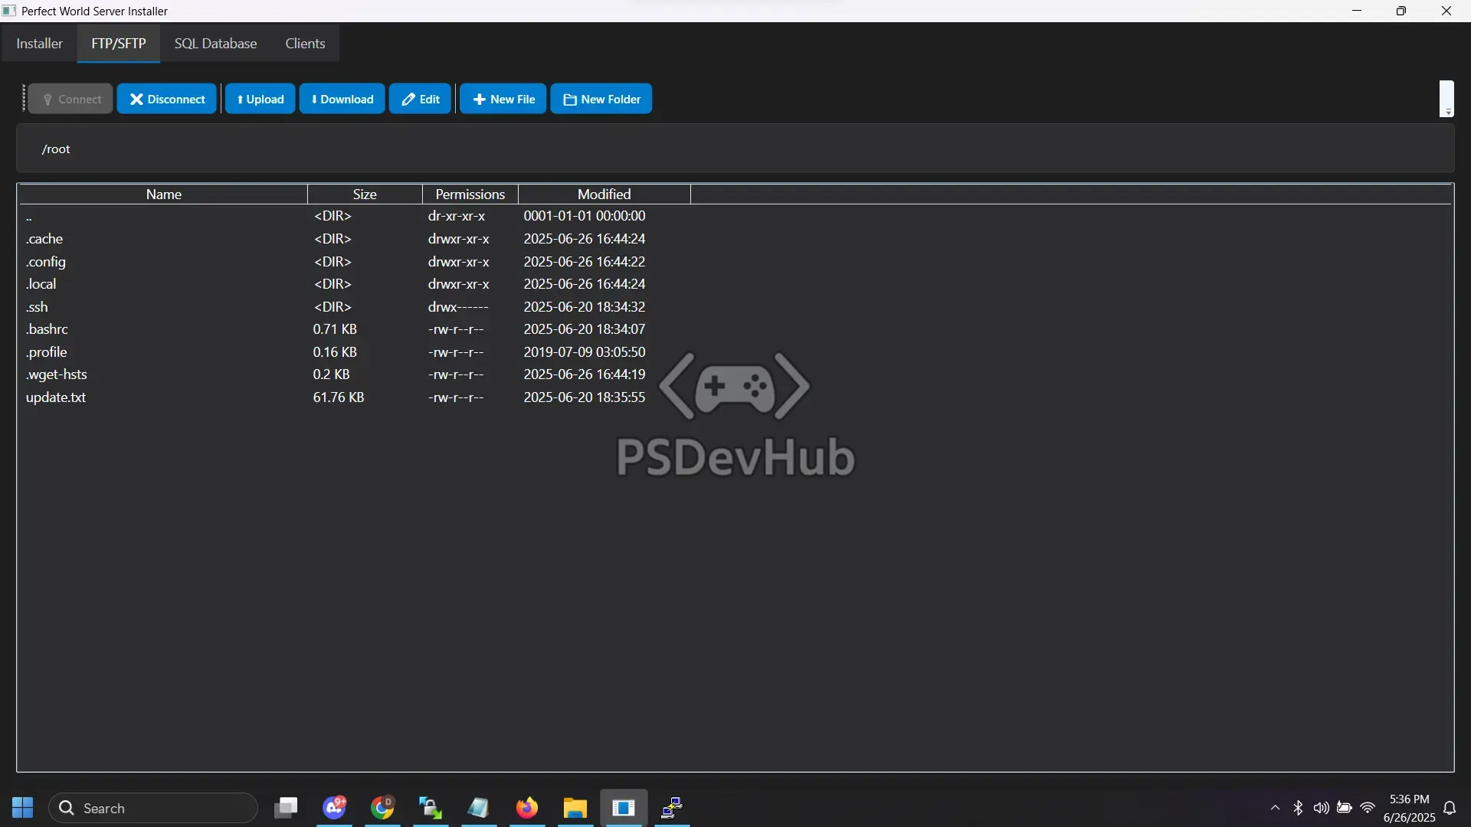Open the Installer tab

(40, 44)
